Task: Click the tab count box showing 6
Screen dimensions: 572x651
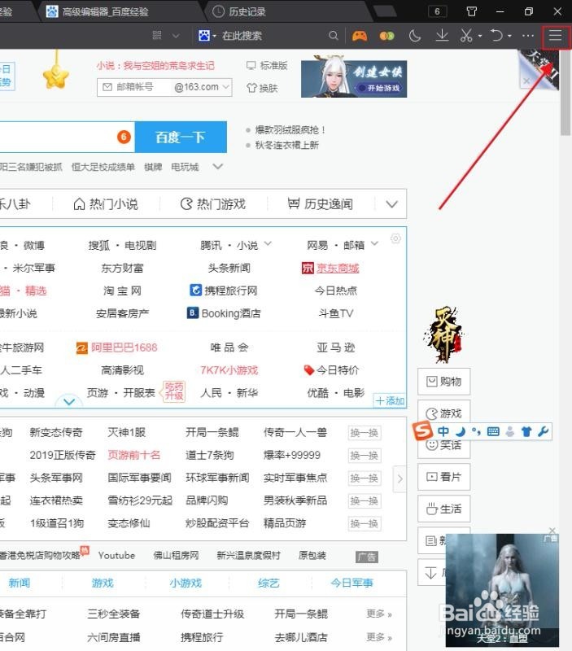Action: click(x=437, y=11)
